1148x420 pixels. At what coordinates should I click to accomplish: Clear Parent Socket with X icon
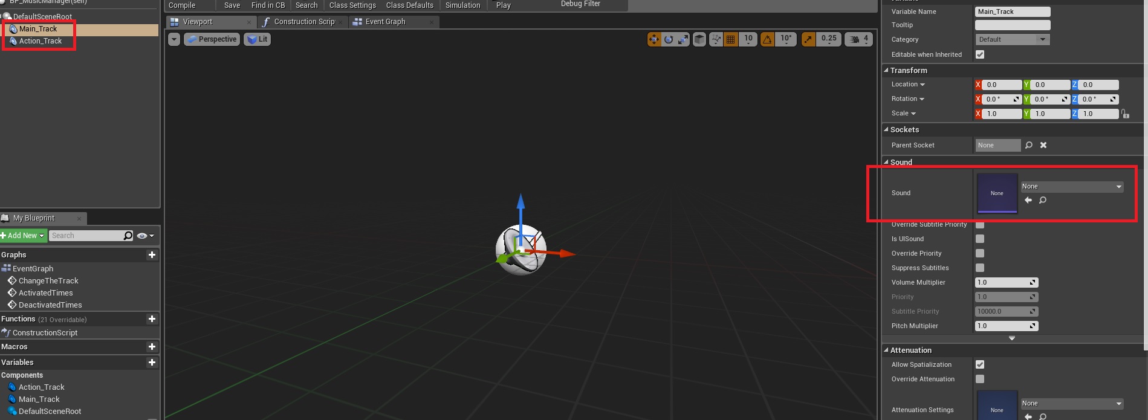coord(1043,145)
